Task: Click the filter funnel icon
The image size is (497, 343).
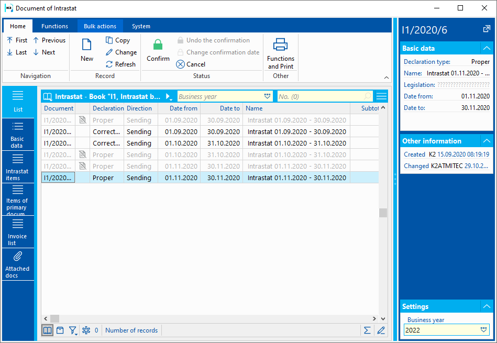Action: 73,330
